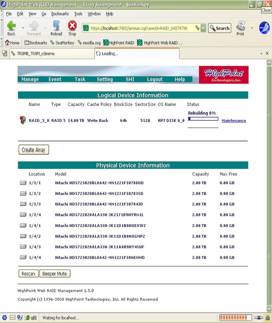Screen dimensions: 272x323
Task: Click the Reload page icon
Action: pos(56,26)
